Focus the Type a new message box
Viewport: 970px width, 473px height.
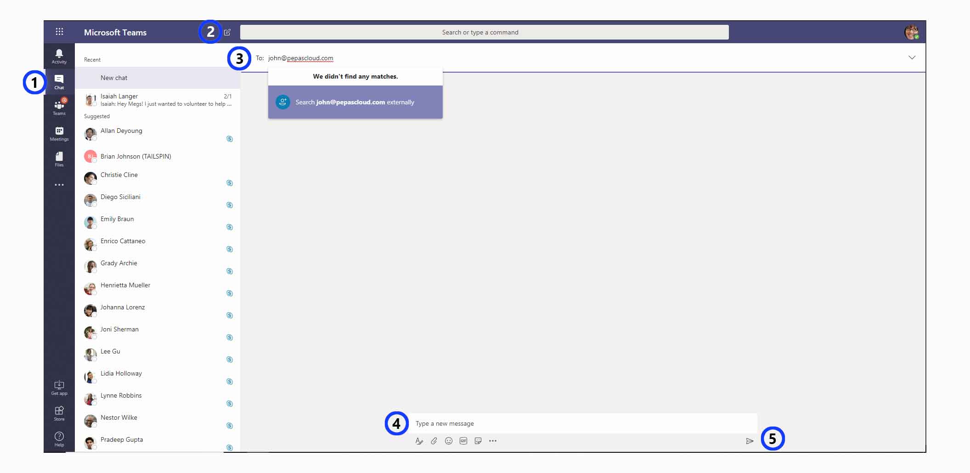583,423
